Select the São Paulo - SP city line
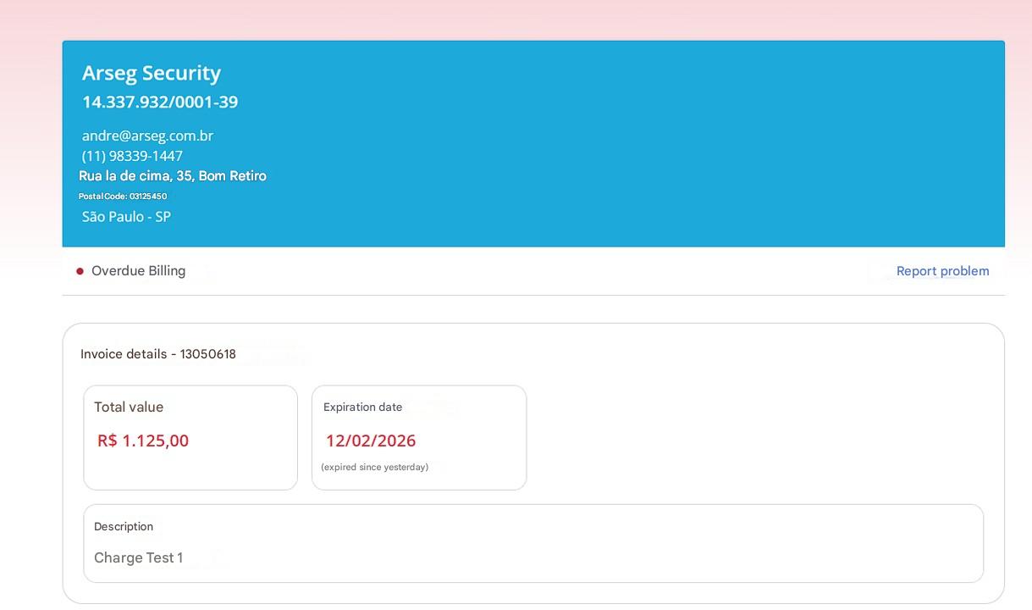 coord(126,217)
